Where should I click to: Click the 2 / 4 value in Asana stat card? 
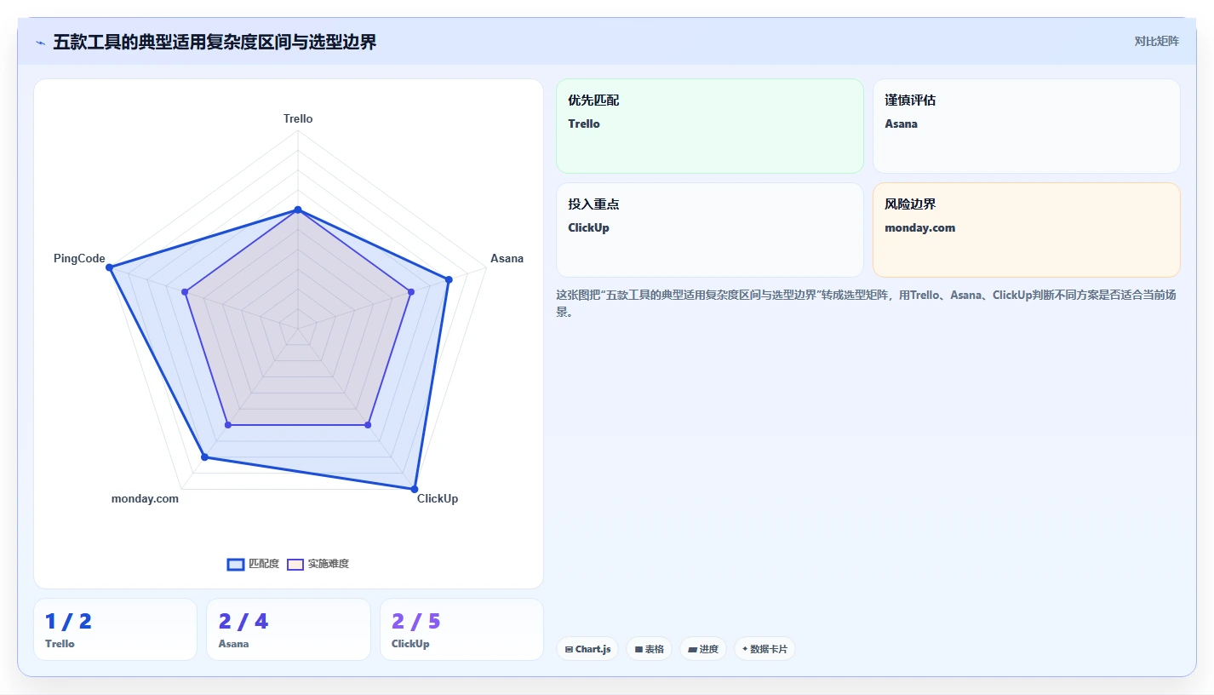tap(243, 622)
